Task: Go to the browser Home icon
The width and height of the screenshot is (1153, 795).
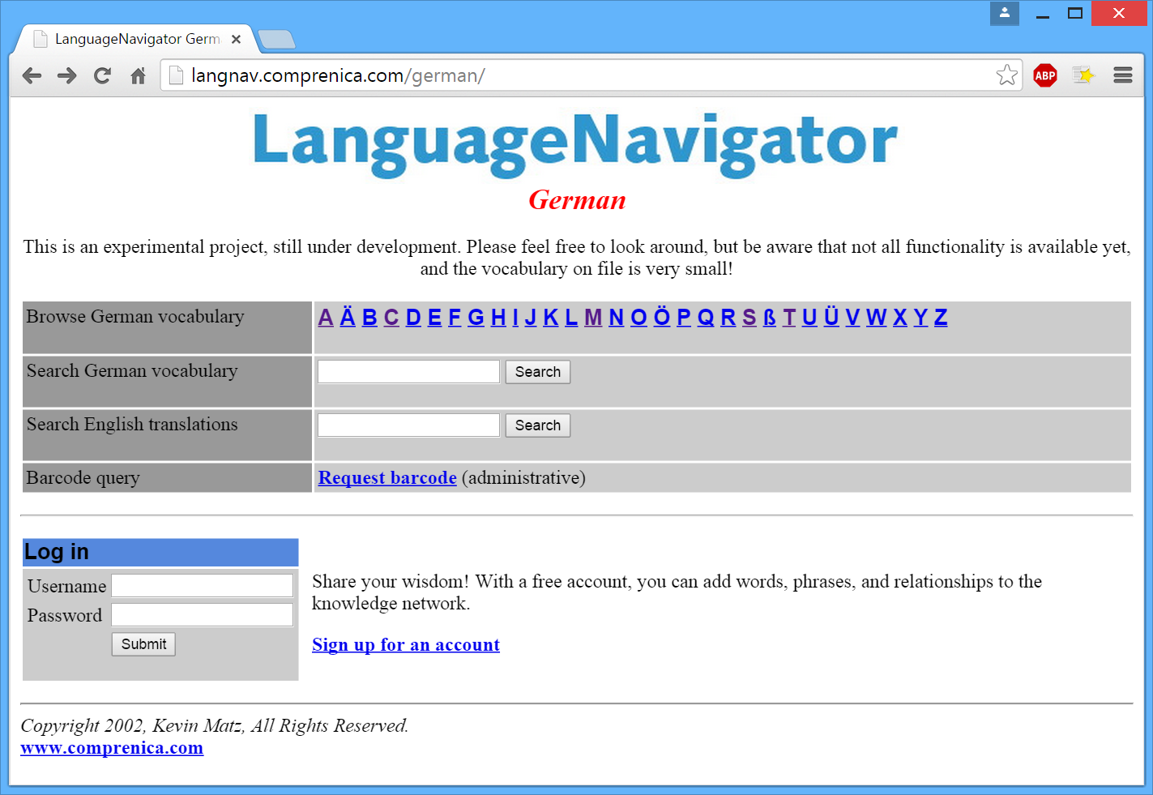Action: (138, 76)
